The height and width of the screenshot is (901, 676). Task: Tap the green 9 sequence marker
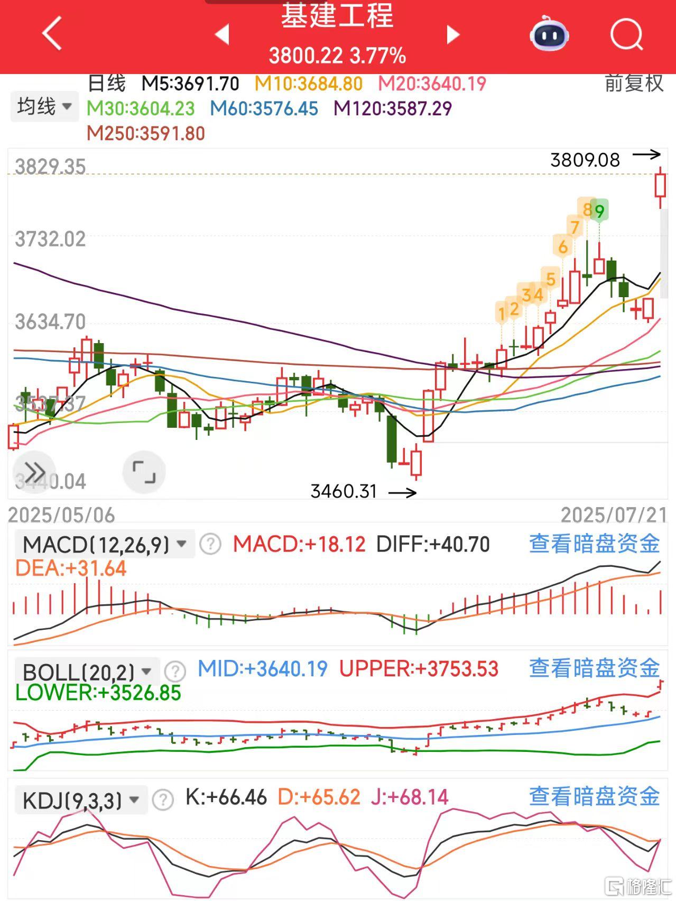[599, 212]
